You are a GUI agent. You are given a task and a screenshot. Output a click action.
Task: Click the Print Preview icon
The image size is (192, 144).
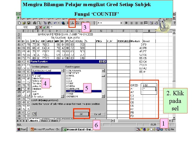(39, 23)
